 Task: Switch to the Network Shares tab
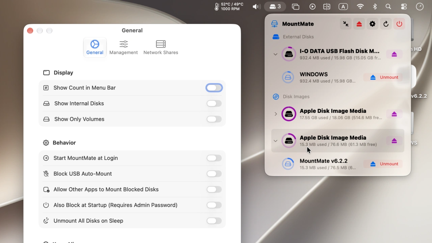[161, 47]
